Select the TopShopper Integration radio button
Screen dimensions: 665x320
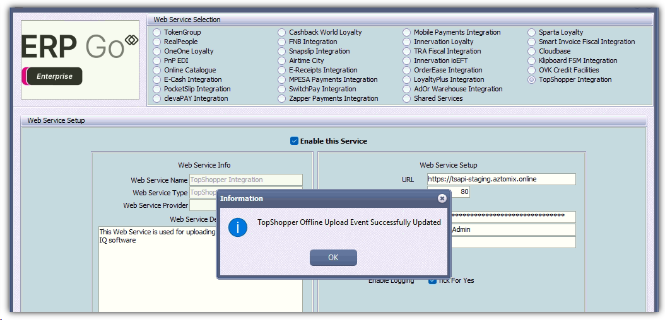[531, 80]
